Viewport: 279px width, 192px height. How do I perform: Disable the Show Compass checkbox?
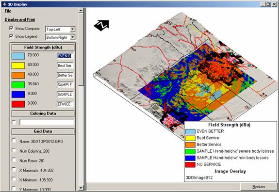pyautogui.click(x=11, y=28)
